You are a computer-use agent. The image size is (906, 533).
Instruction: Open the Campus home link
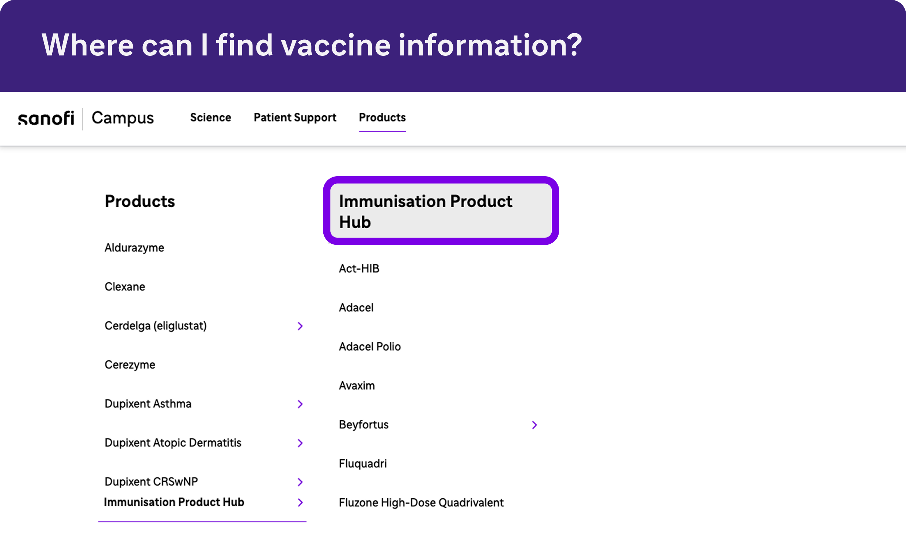coord(122,118)
